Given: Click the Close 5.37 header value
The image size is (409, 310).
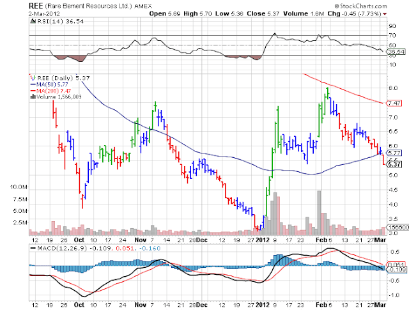Looking at the screenshot, I should click(x=263, y=13).
